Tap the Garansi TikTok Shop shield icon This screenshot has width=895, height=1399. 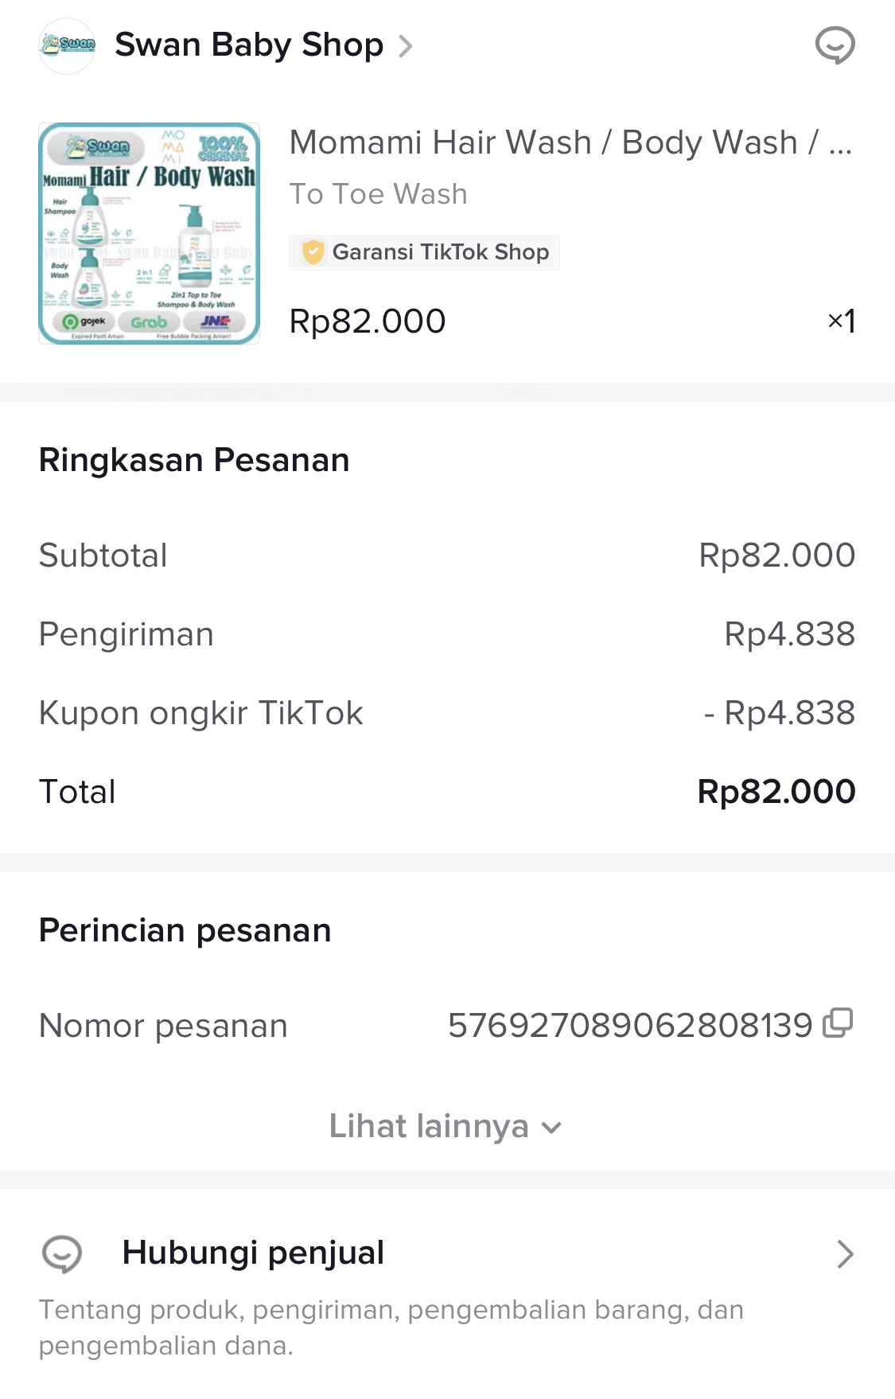(x=313, y=252)
